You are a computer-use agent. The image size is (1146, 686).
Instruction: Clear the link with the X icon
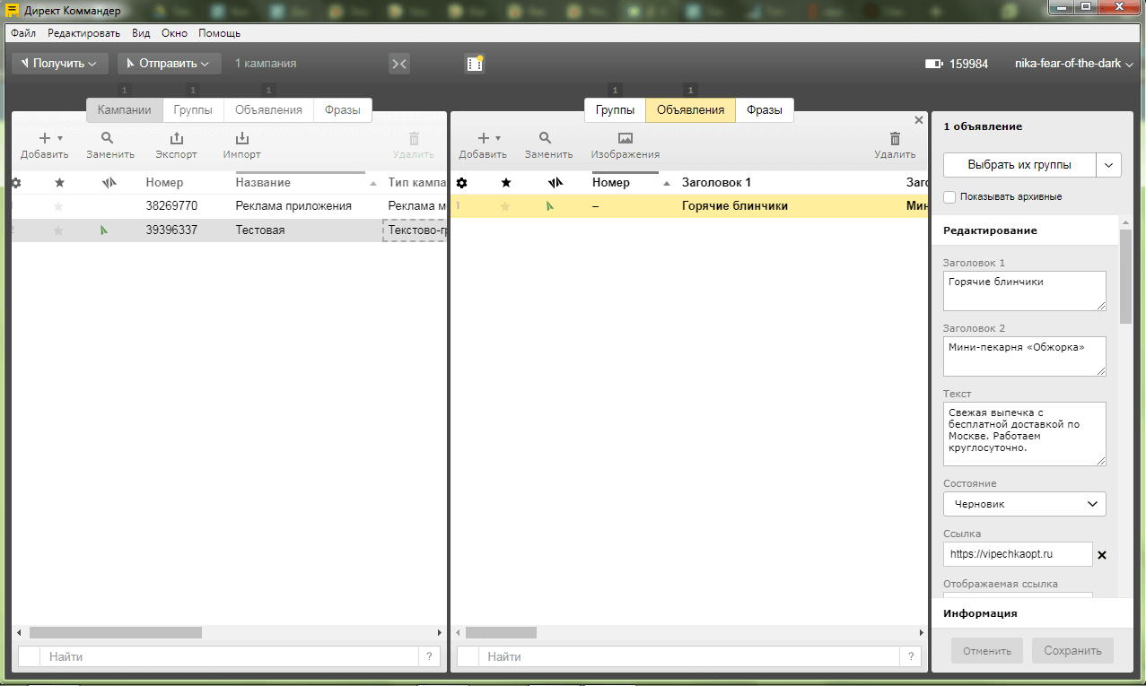click(1102, 555)
